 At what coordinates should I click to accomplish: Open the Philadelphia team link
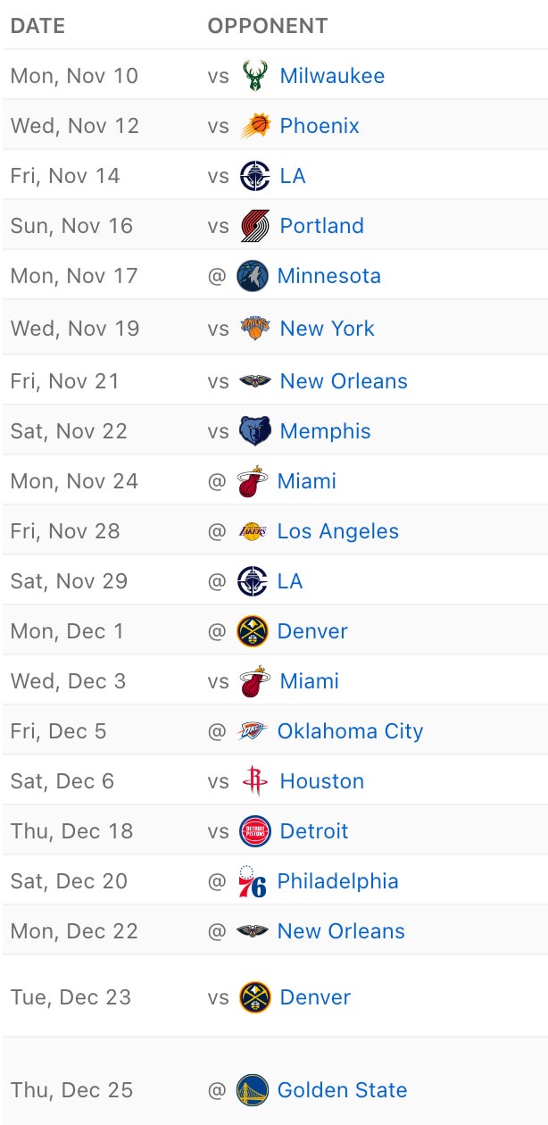[337, 881]
